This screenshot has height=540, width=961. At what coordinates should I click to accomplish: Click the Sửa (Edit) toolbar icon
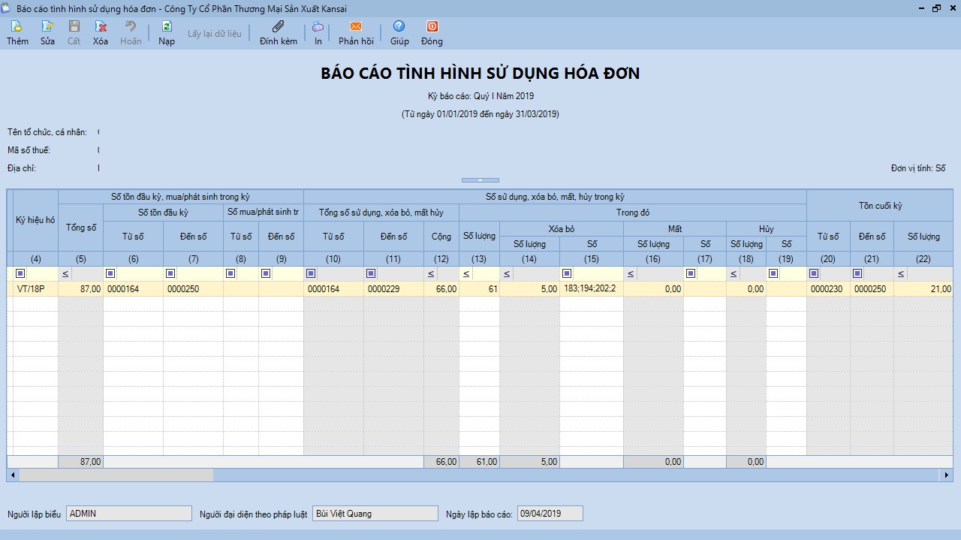click(47, 27)
